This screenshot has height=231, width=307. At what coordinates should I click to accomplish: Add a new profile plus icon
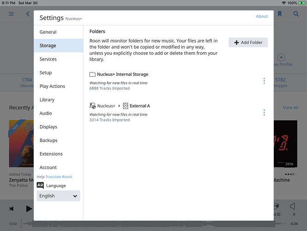click(281, 57)
